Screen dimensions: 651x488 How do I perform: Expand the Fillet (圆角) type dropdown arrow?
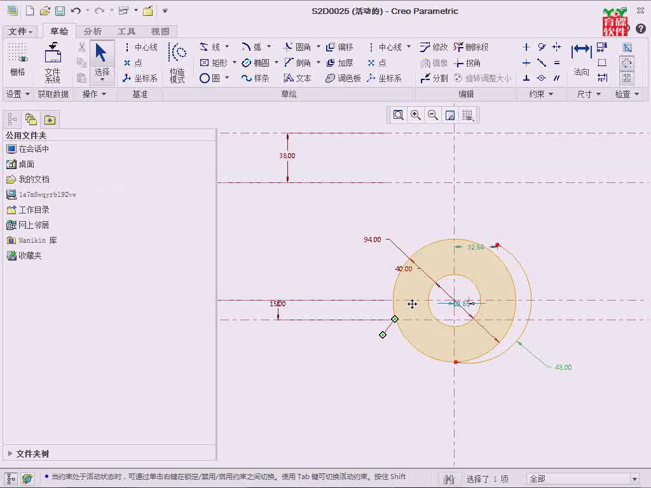tap(319, 46)
